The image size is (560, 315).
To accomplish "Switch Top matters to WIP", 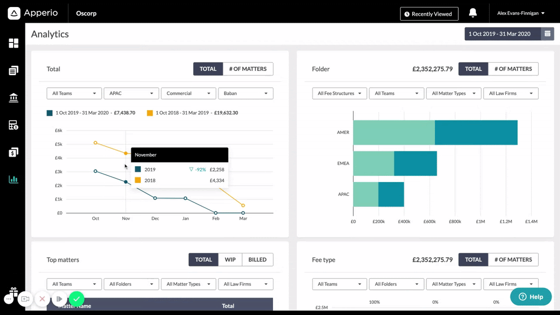I will 230,260.
